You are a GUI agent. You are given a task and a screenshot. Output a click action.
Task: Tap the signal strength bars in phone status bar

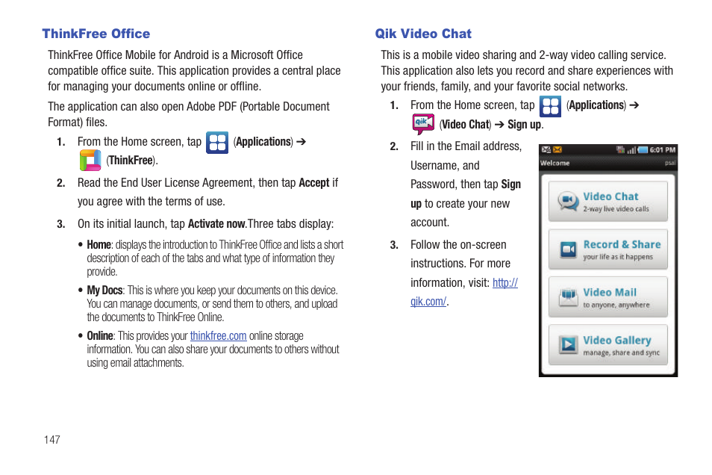point(631,150)
